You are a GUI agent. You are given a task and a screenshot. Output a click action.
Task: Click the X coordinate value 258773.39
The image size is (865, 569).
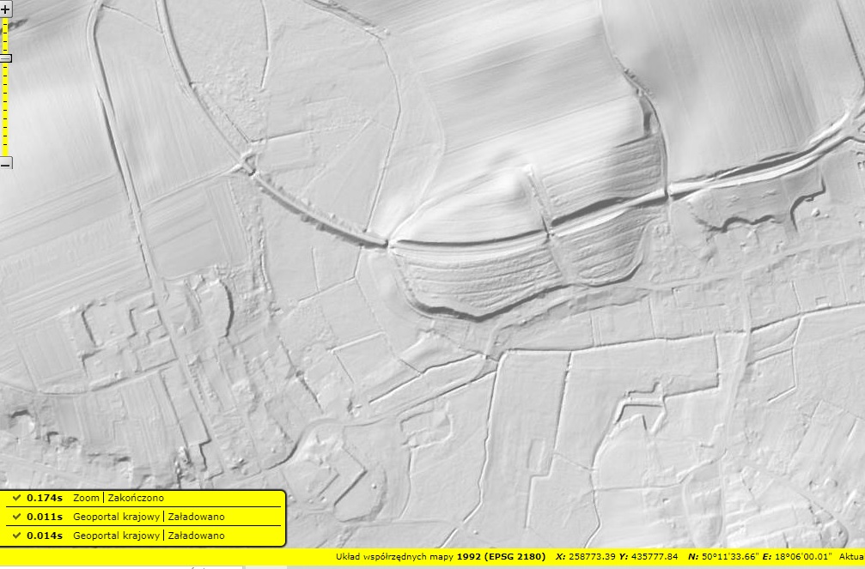586,557
